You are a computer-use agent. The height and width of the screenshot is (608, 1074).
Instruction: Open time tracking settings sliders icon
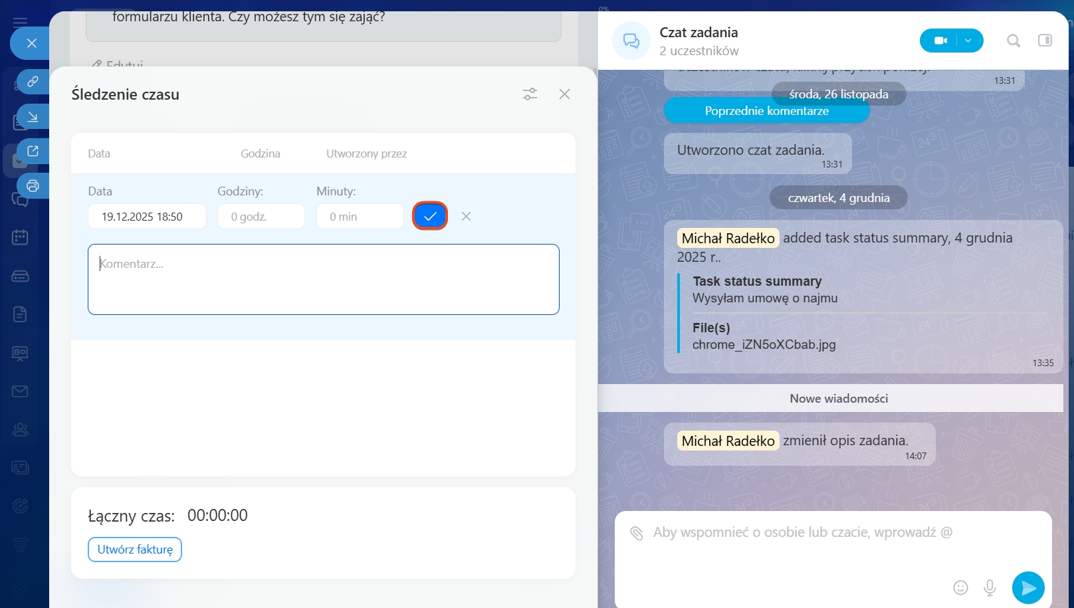(530, 94)
